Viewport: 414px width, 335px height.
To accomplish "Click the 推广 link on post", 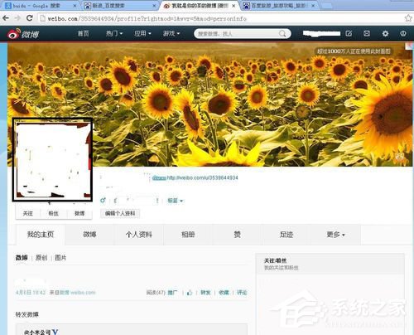I will coord(172,293).
